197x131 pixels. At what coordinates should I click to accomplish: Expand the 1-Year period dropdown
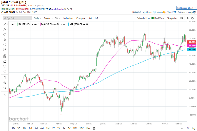tap(48, 18)
